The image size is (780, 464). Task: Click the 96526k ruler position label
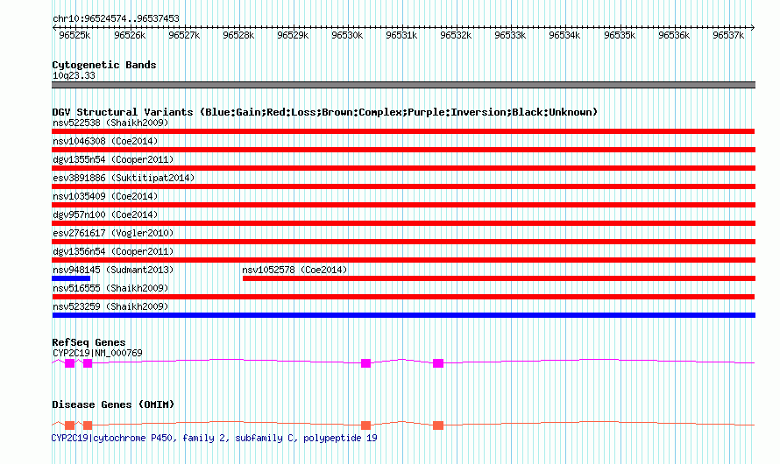(130, 35)
